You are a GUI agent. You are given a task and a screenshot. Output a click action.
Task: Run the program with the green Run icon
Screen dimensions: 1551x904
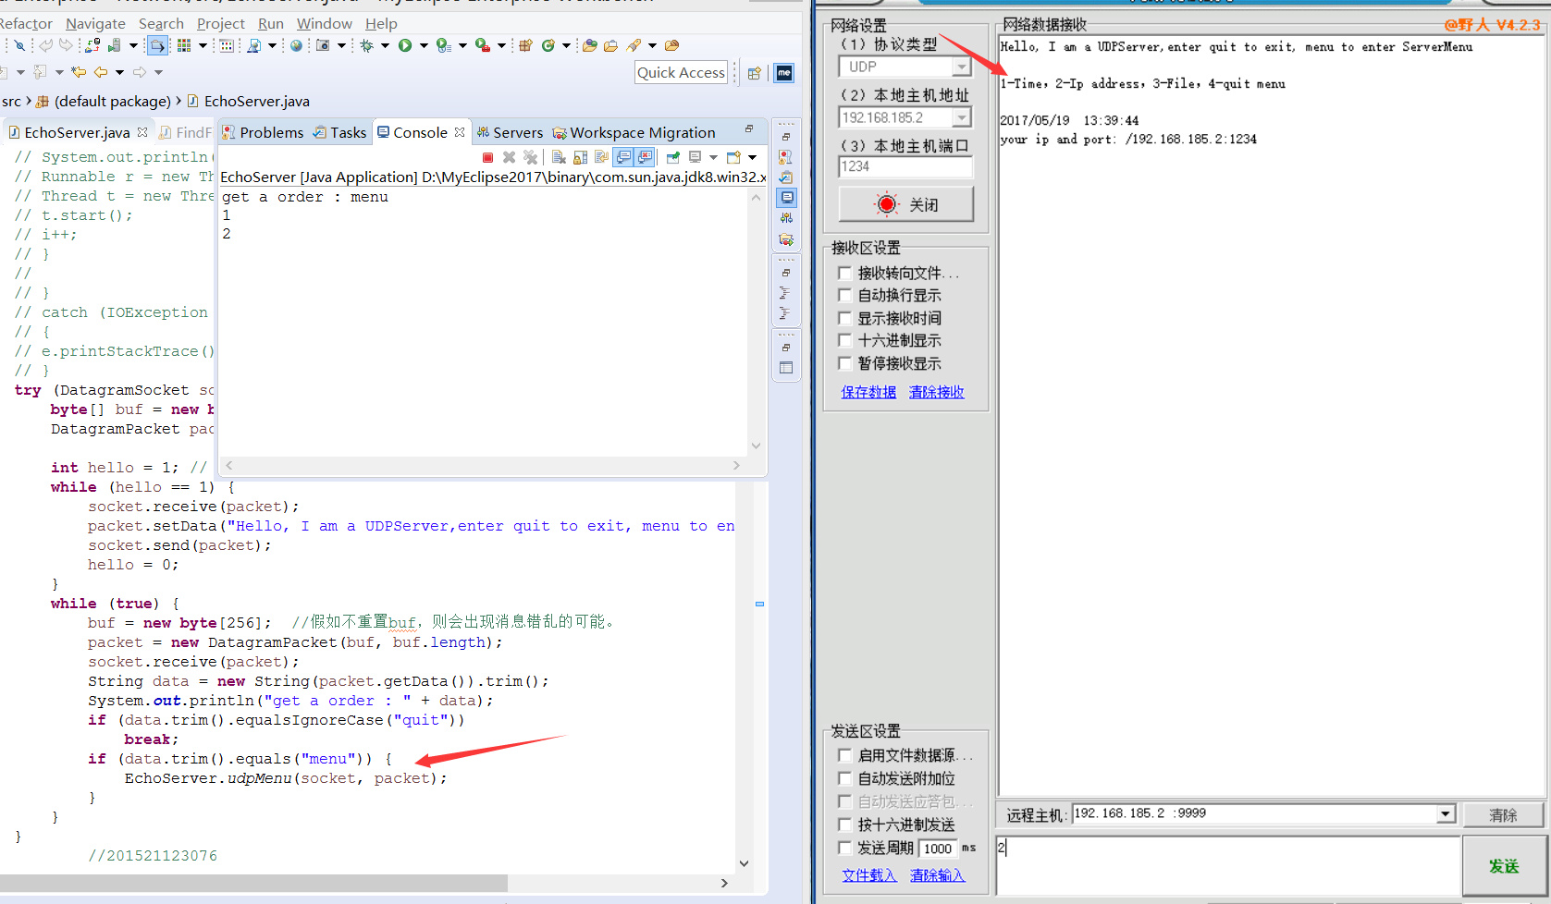pos(405,45)
